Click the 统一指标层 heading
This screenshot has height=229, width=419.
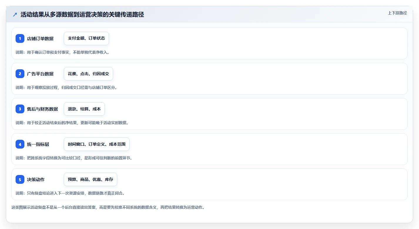pyautogui.click(x=38, y=144)
